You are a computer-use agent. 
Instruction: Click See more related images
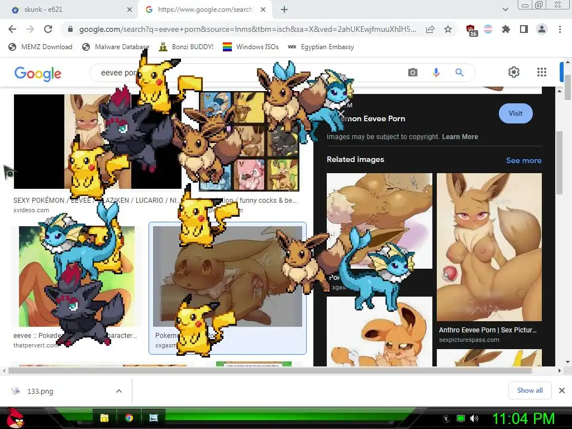click(523, 160)
